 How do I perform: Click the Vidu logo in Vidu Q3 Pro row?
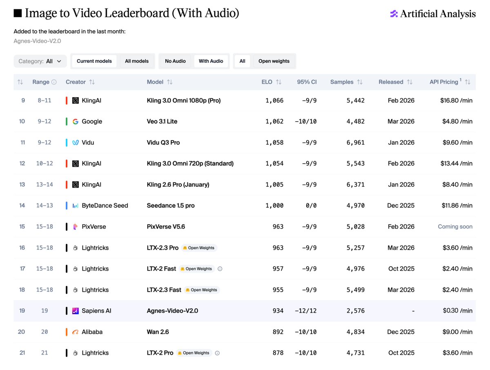76,142
